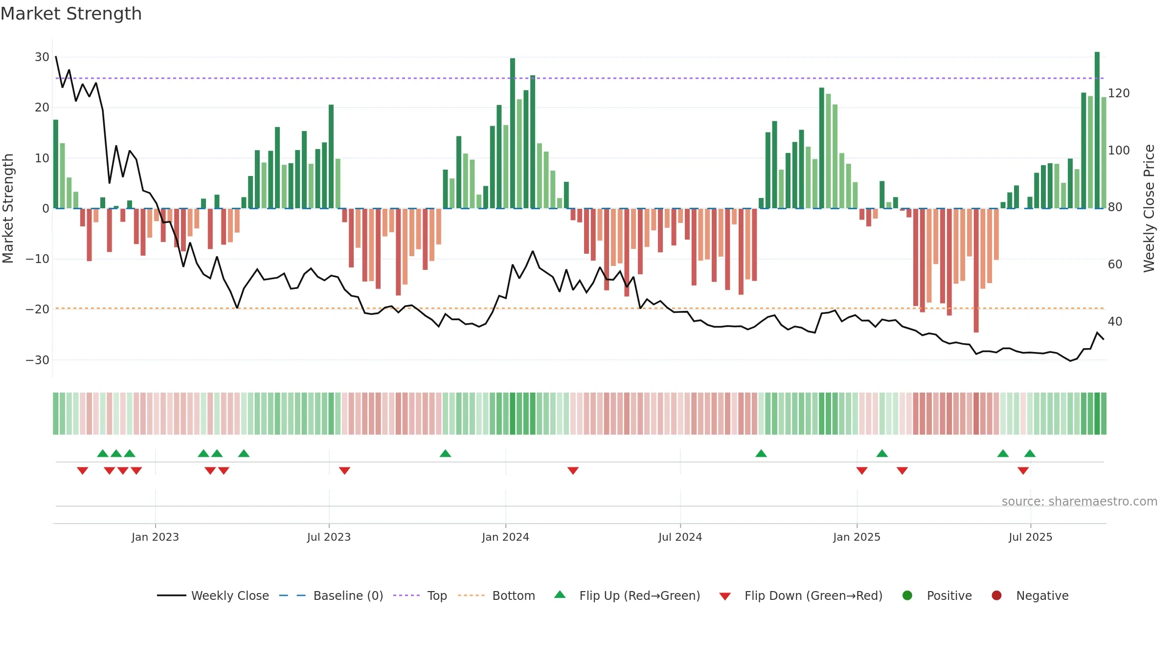This screenshot has height=660, width=1174.
Task: Click the purple dotted Top line sample
Action: (x=406, y=595)
